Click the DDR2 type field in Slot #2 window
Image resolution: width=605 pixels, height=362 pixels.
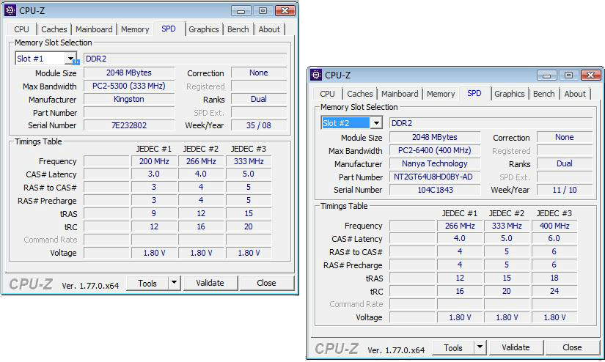491,123
